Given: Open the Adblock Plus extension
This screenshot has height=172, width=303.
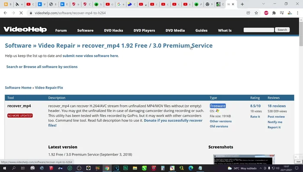Looking at the screenshot, I should point(266,13).
